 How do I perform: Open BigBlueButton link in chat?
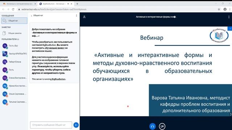[59, 79]
